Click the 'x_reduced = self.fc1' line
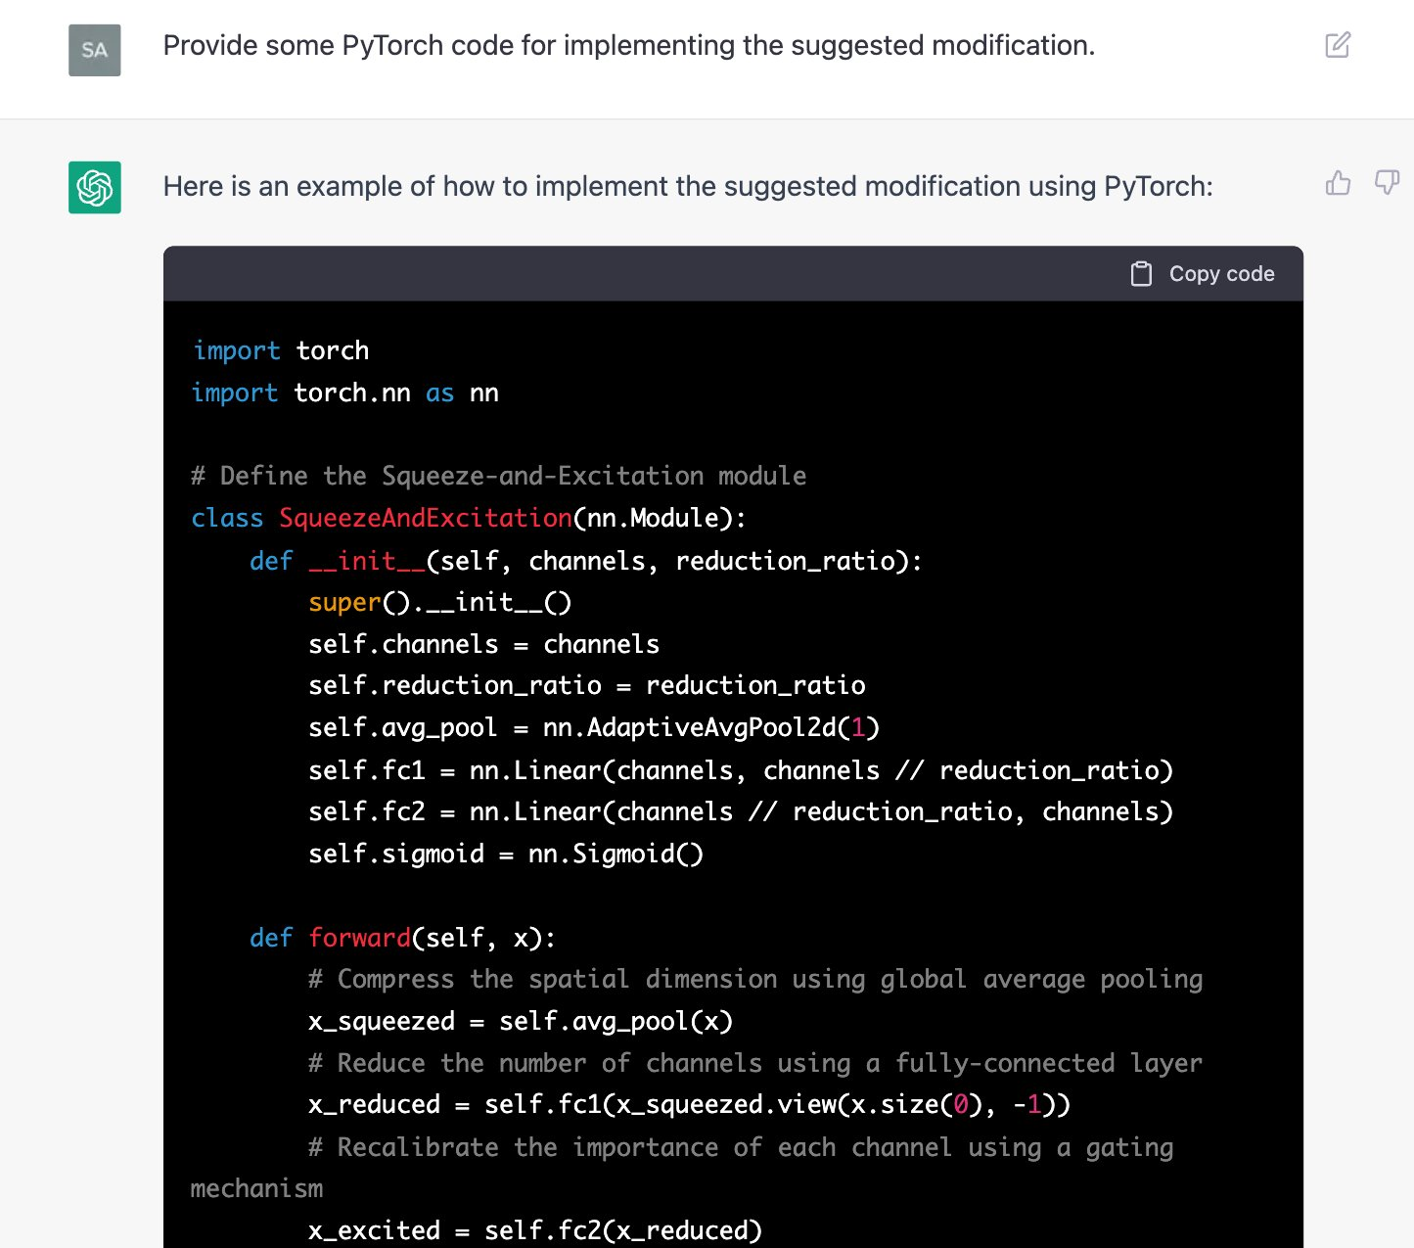The height and width of the screenshot is (1248, 1414). (690, 1104)
